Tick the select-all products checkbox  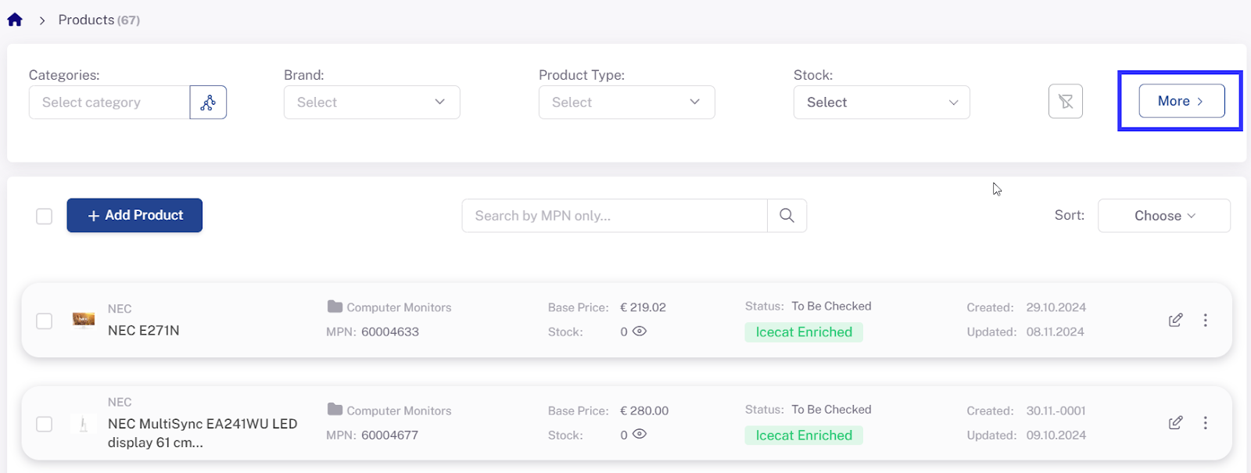(x=44, y=216)
